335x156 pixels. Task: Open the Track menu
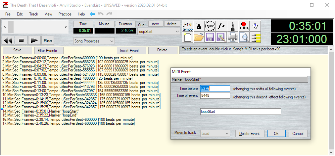33,14
